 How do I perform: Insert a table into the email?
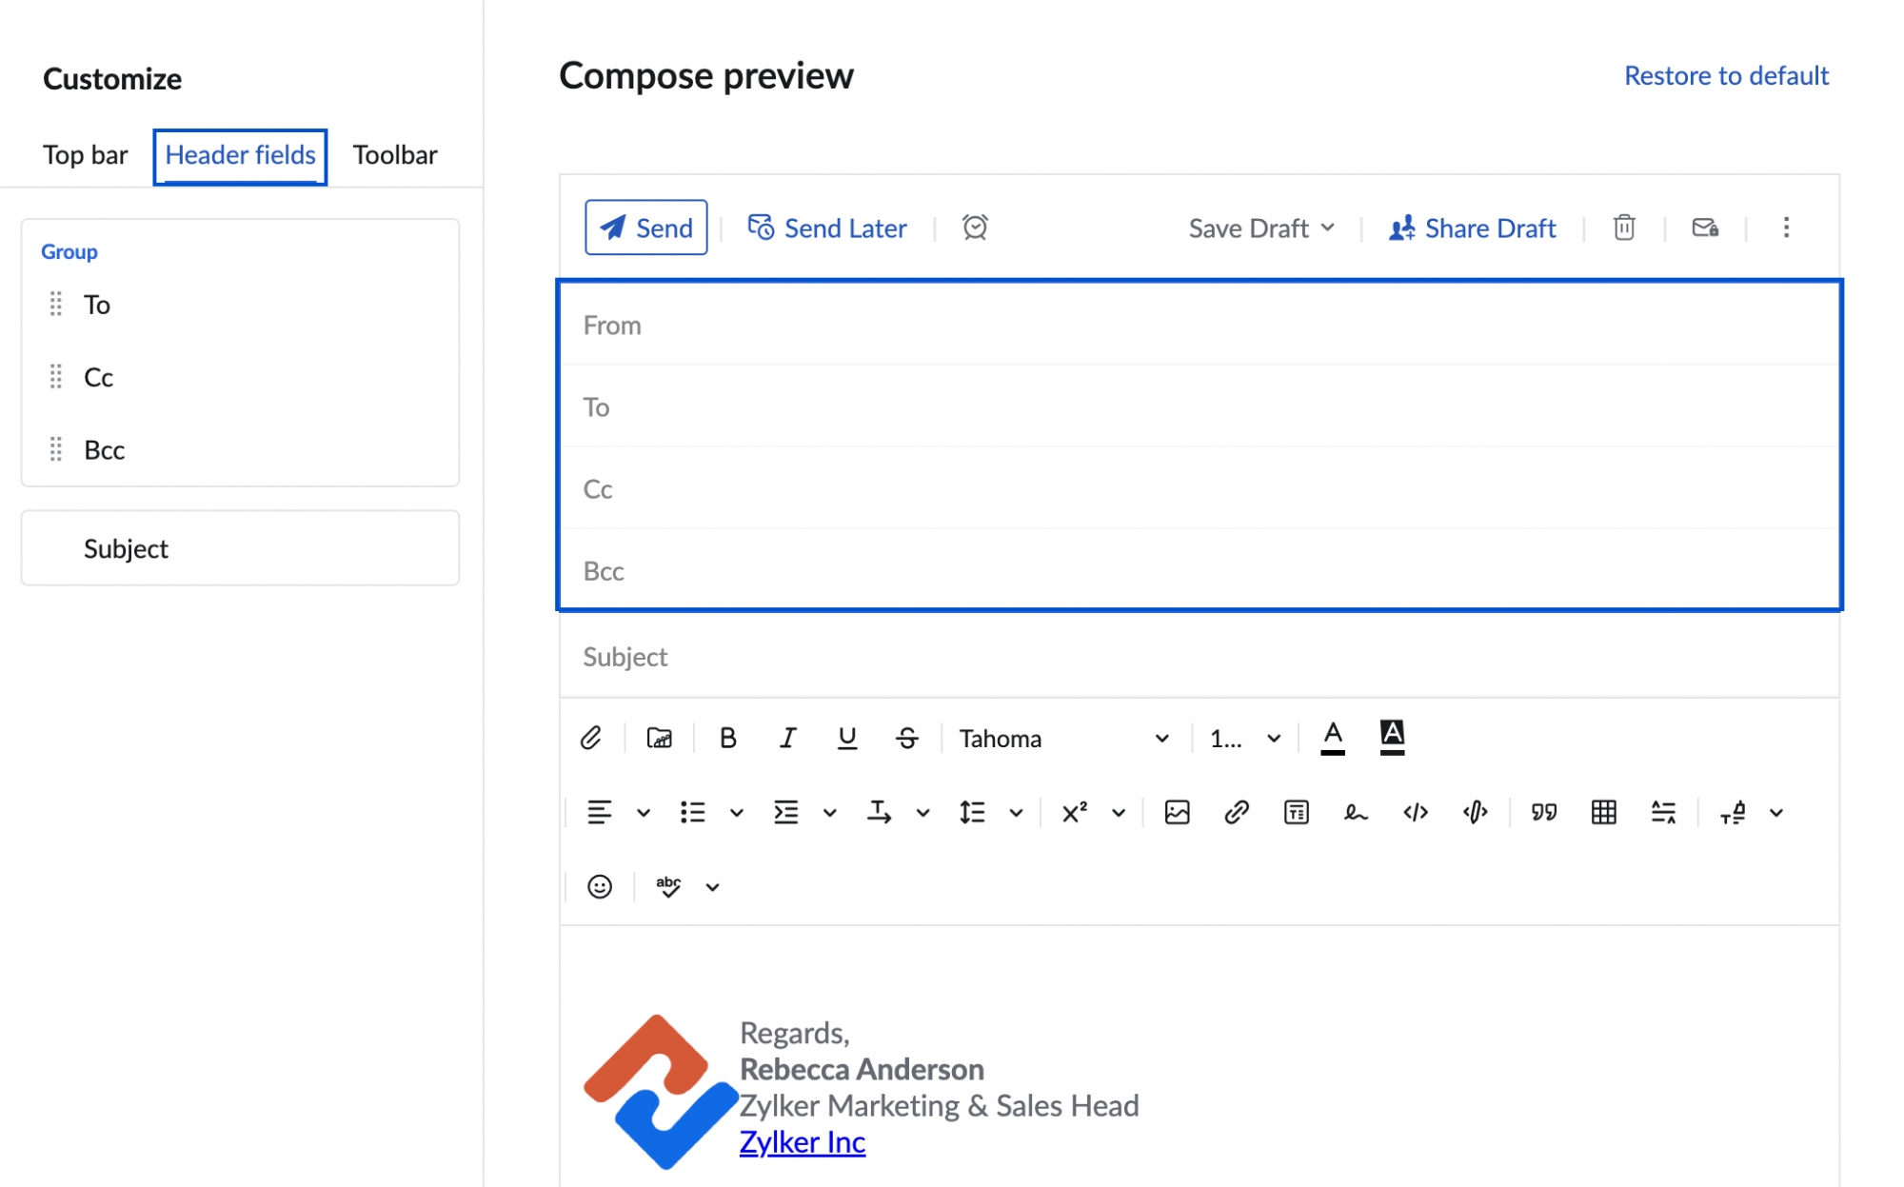click(1605, 812)
